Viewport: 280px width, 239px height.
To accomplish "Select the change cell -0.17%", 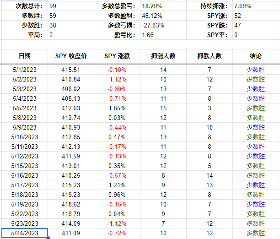I will (117, 147).
